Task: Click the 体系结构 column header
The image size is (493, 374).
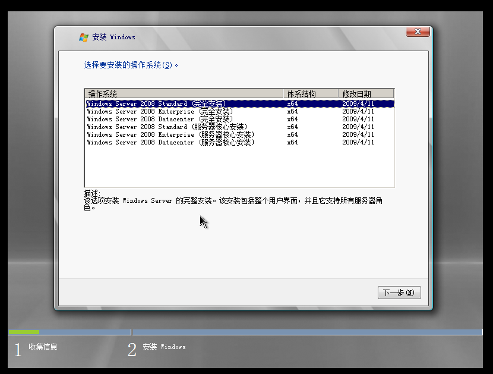Action: pyautogui.click(x=311, y=94)
